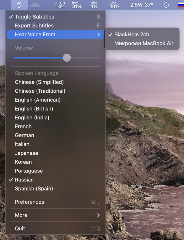Switch input via Russian flag icon
The image size is (184, 240).
181,5
